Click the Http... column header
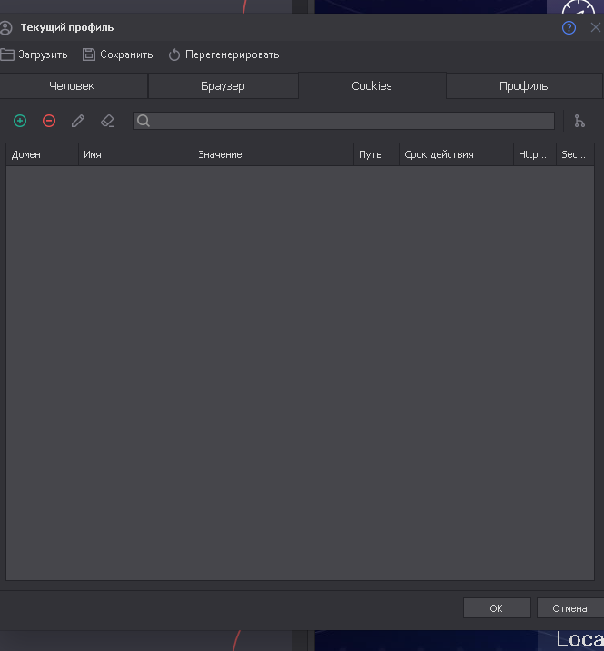 (535, 154)
